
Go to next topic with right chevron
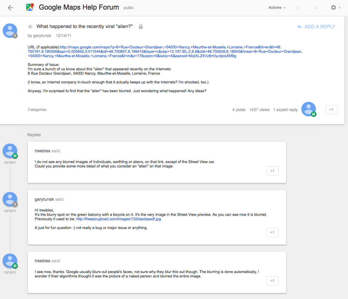315,8
